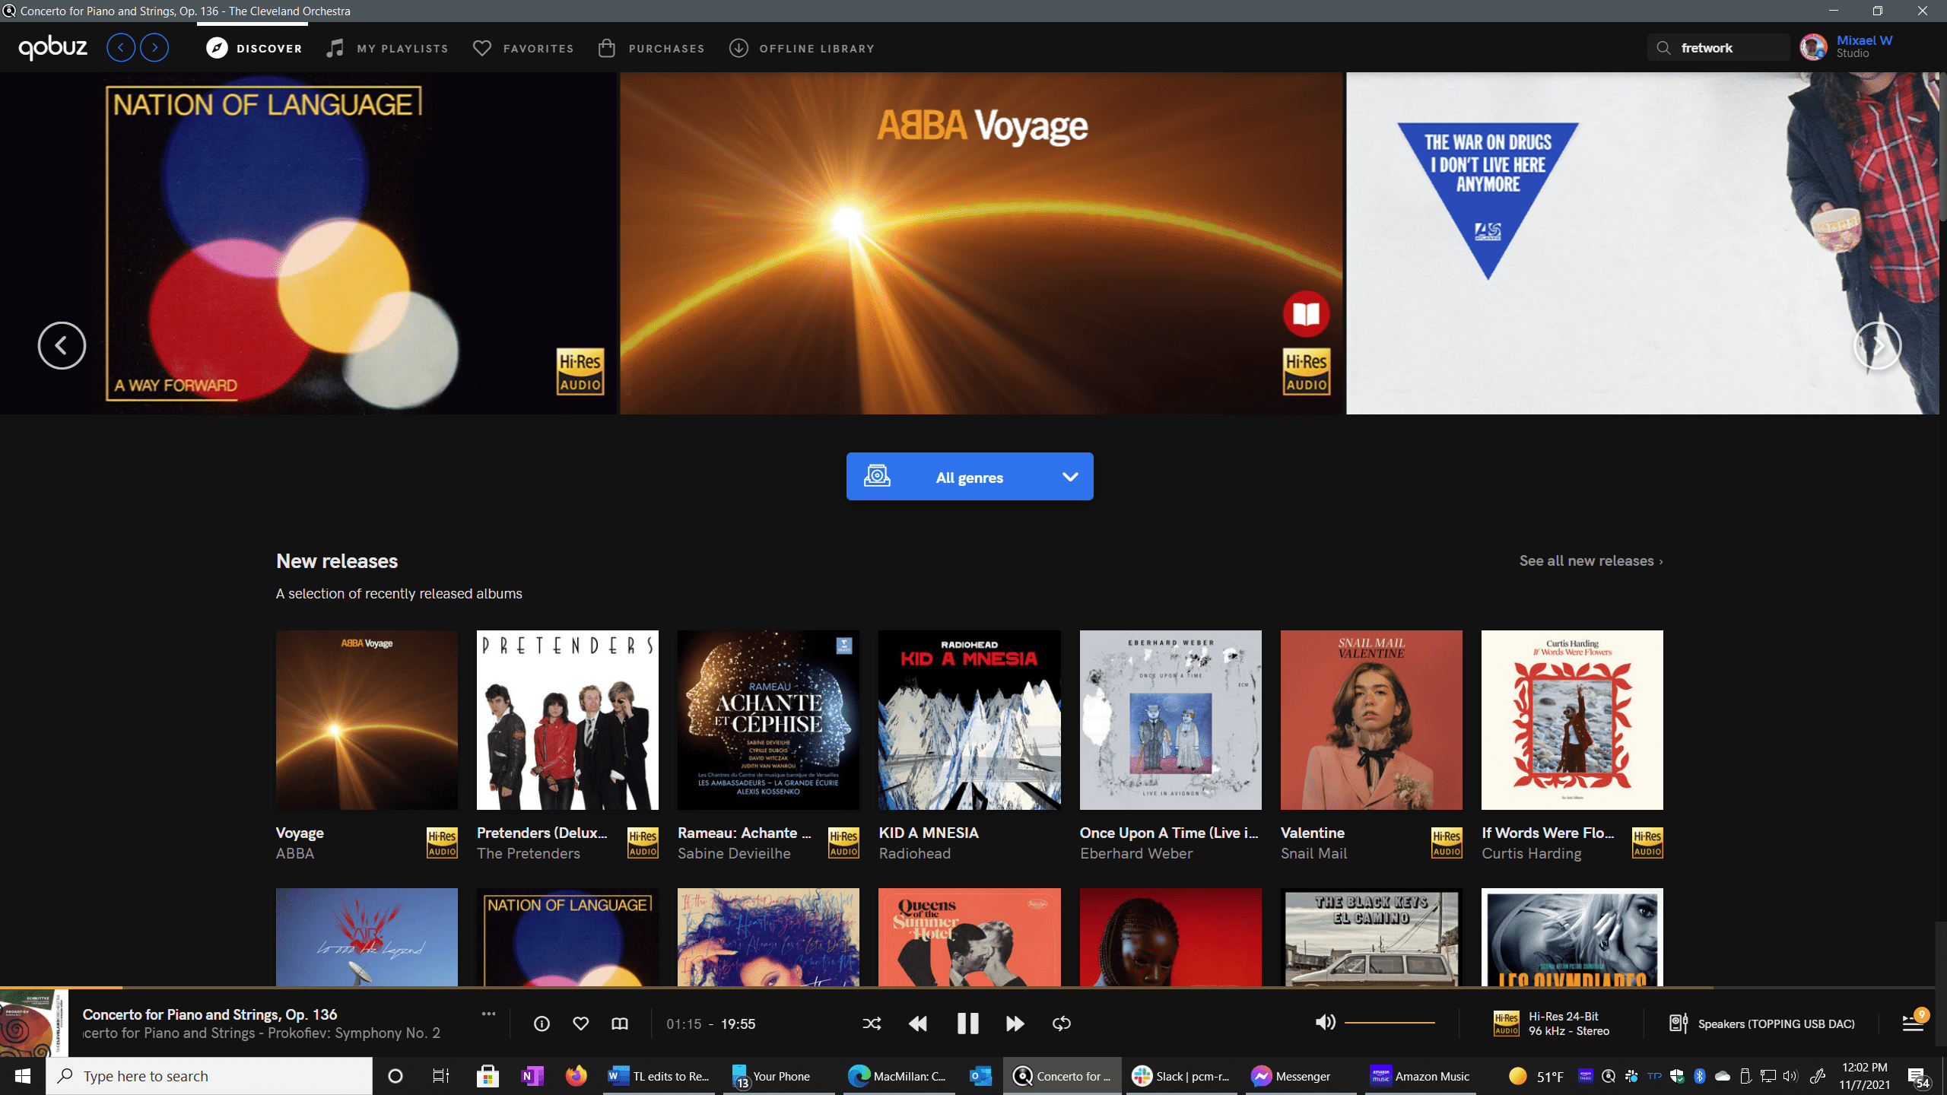Click the now-playing album artwork
The height and width of the screenshot is (1095, 1947).
(34, 1023)
